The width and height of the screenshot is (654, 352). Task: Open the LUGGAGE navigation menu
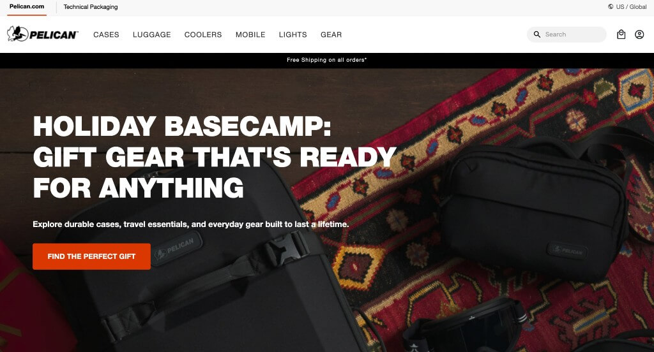[x=152, y=34]
